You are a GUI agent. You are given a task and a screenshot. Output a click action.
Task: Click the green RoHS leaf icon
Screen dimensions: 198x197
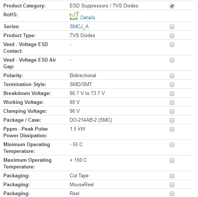tap(74, 16)
